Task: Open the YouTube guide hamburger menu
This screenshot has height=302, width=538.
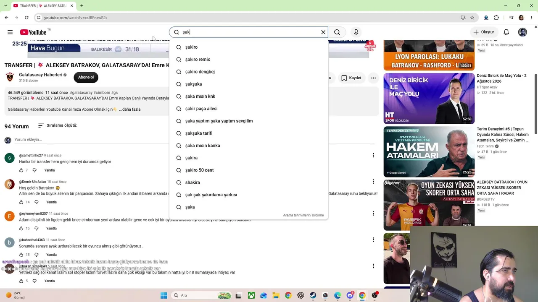Action: pyautogui.click(x=10, y=32)
